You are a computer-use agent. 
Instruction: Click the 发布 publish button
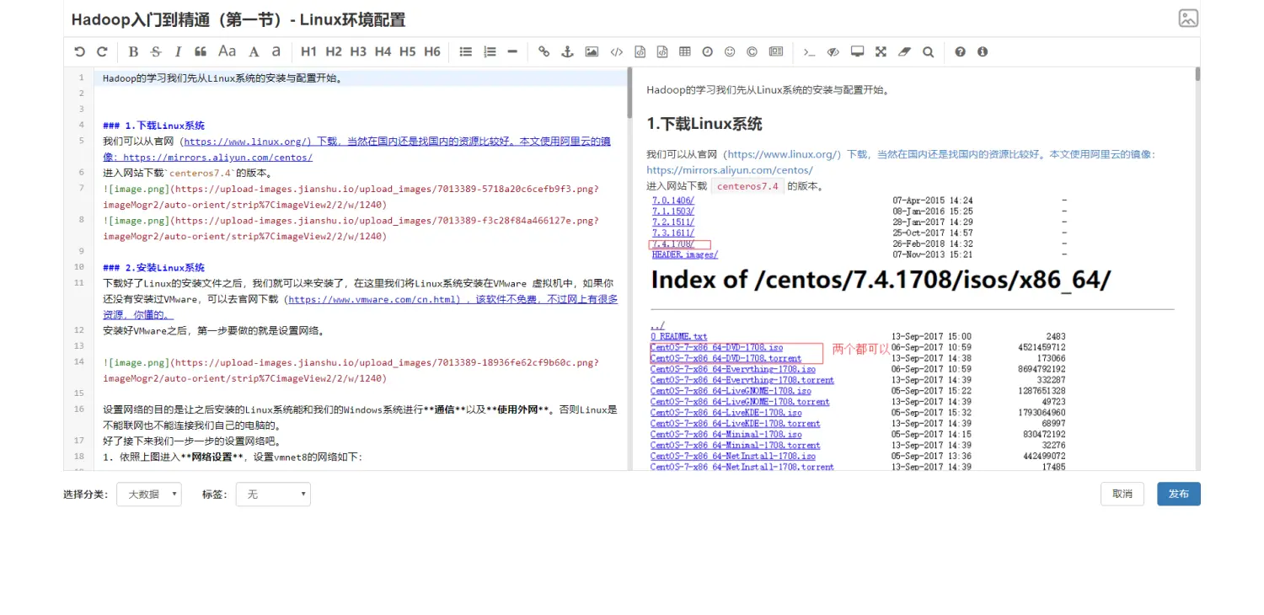click(1179, 495)
